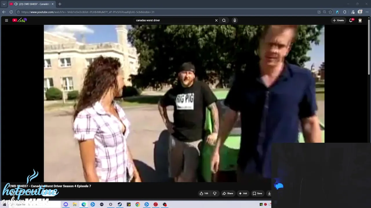Go to YouTube home via logo

[19, 20]
